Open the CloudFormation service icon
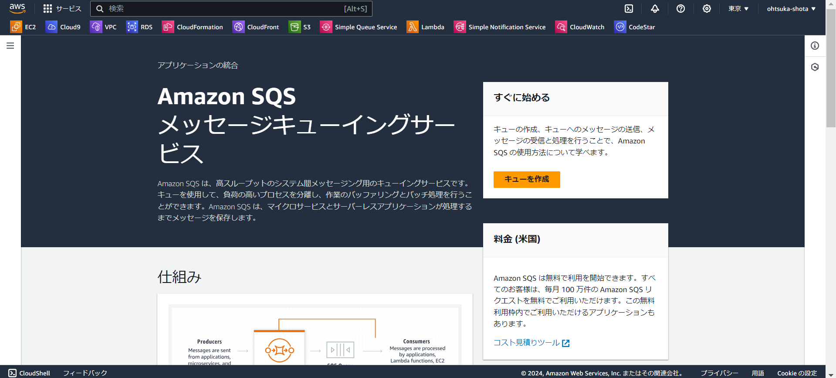The height and width of the screenshot is (378, 836). (x=168, y=27)
